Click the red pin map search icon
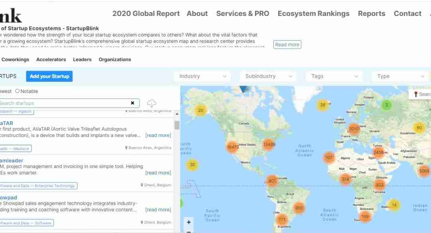431x233 pixels. 415,94
